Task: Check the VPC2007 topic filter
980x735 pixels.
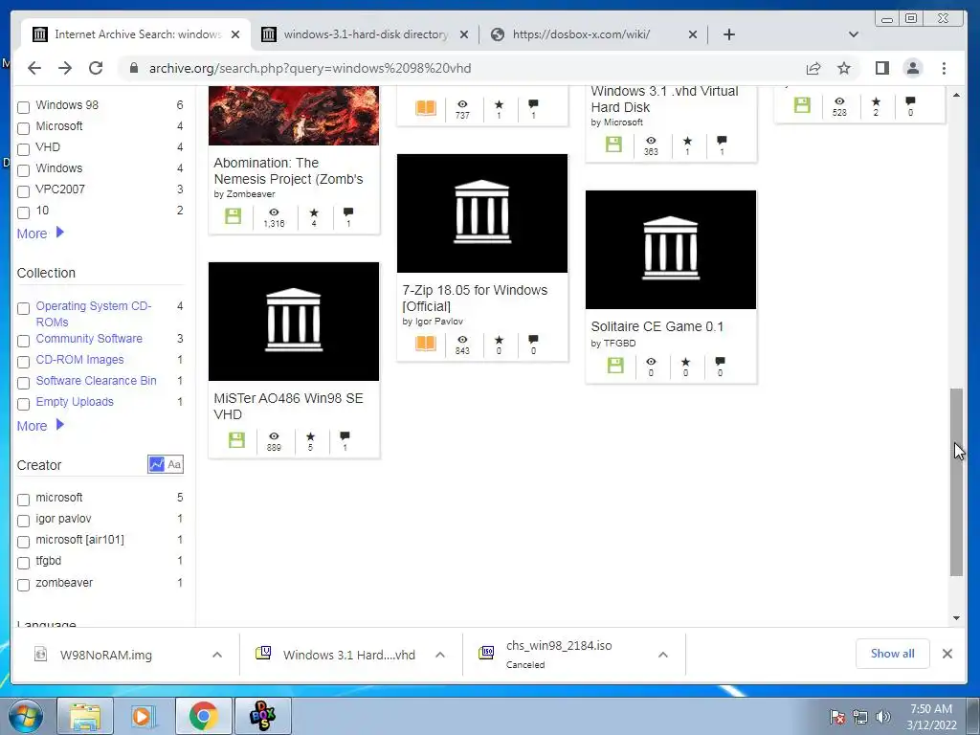Action: 23,191
